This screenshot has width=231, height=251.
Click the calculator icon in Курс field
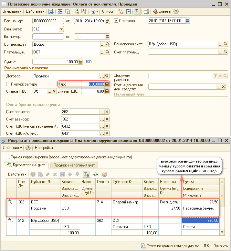[107, 84]
